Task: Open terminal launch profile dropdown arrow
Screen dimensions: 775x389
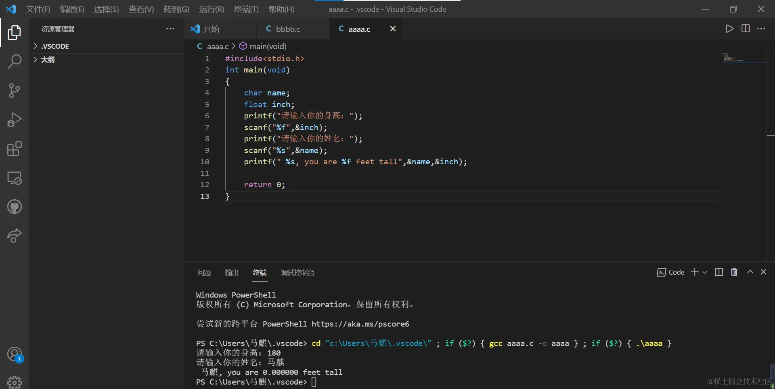Action: coord(705,272)
